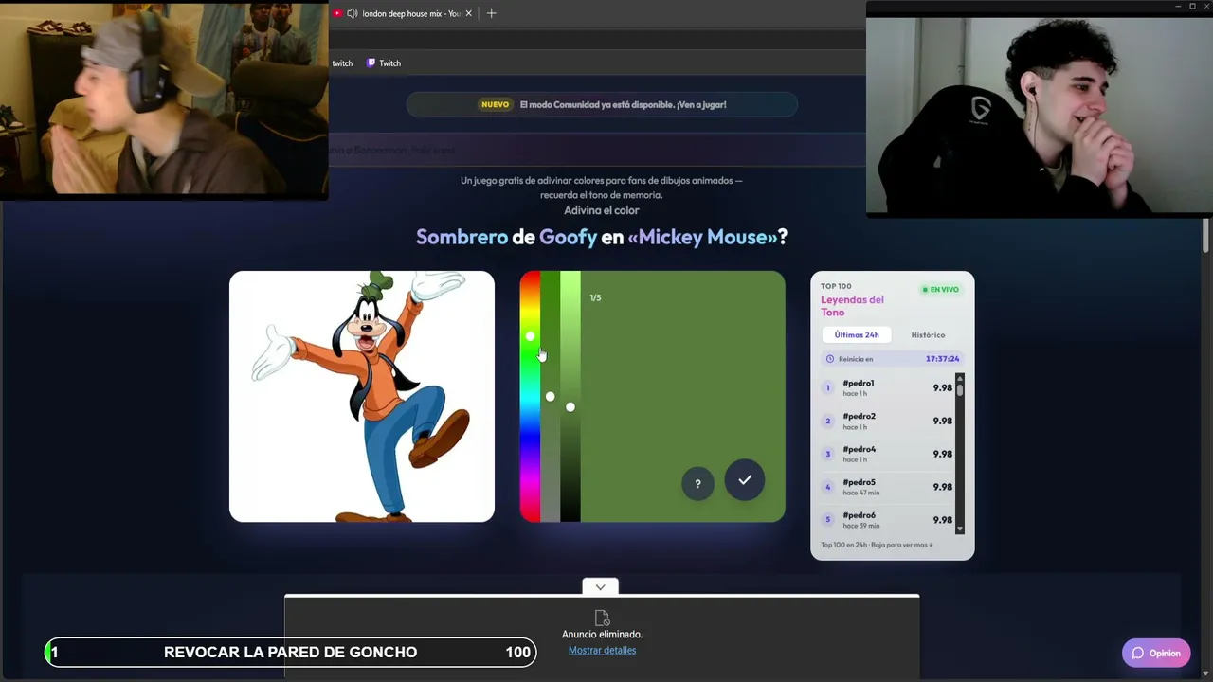
Task: Click the clock icon beside Reinicia en
Action: (x=830, y=359)
